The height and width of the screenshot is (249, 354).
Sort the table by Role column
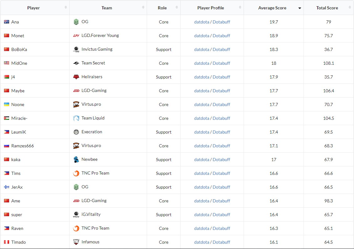tap(162, 8)
